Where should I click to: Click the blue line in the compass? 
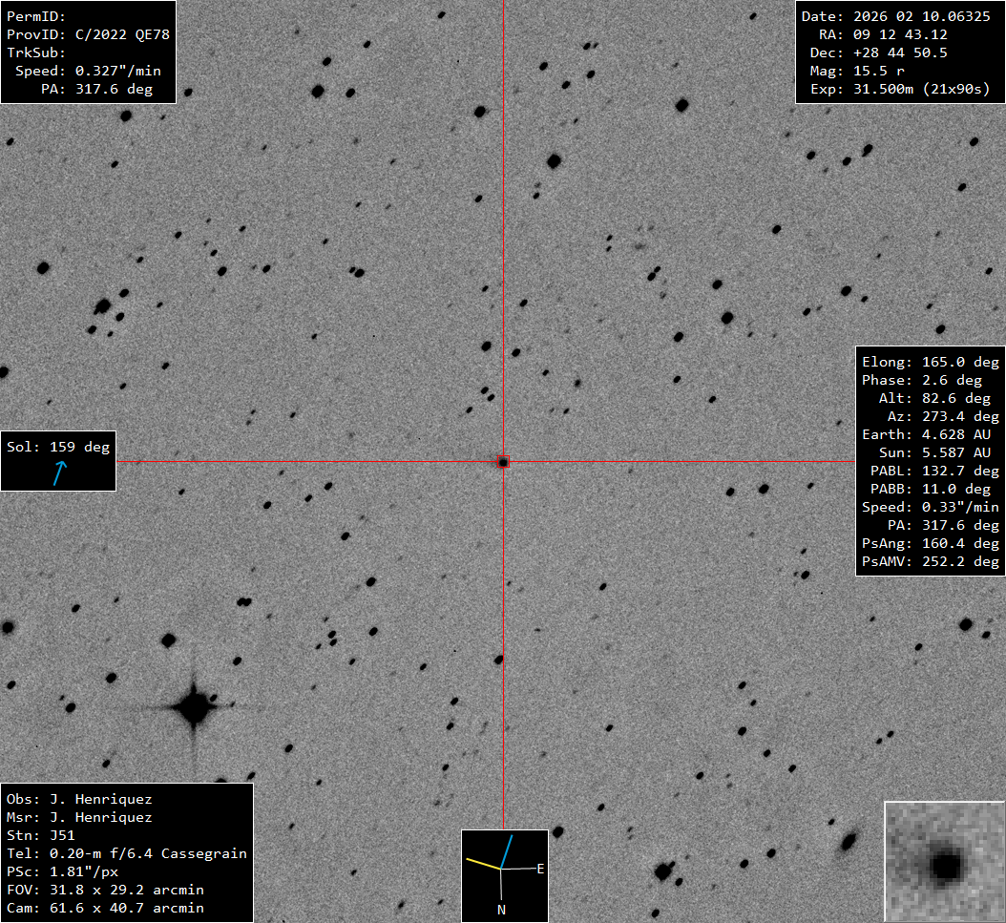(508, 851)
